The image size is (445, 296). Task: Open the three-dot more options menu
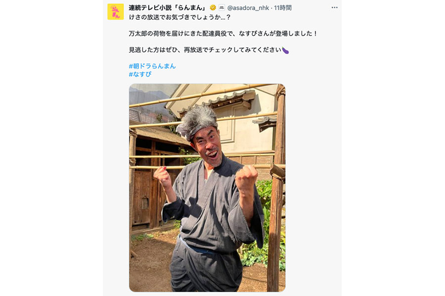335,8
